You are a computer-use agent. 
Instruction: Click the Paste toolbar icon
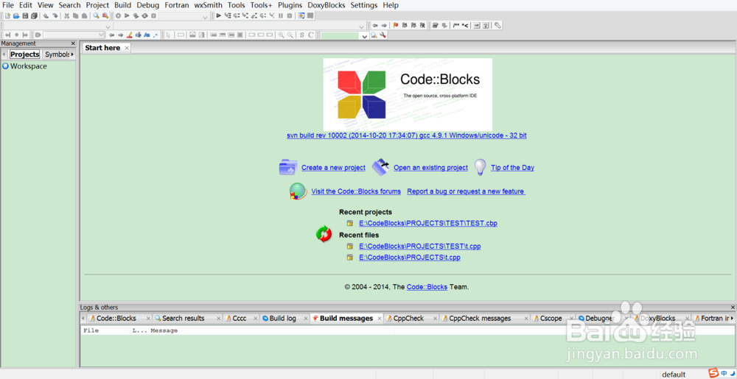point(84,15)
